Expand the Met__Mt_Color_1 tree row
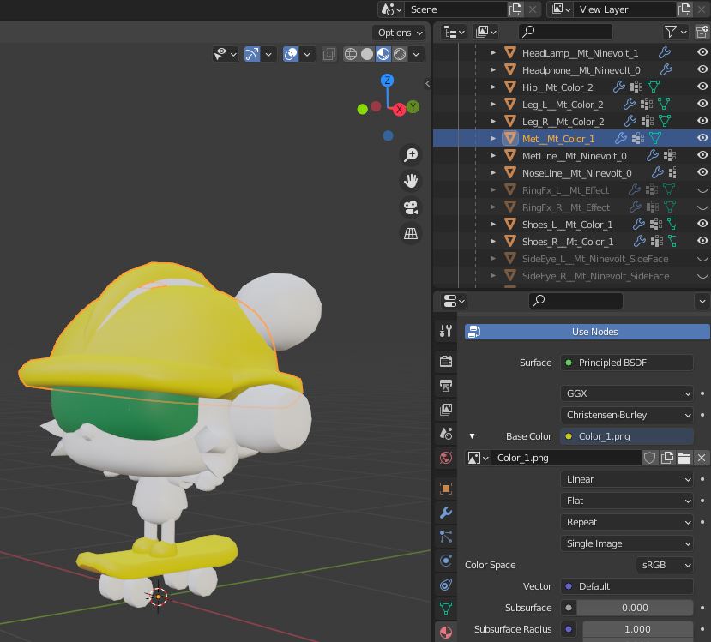711x642 pixels. pyautogui.click(x=493, y=139)
